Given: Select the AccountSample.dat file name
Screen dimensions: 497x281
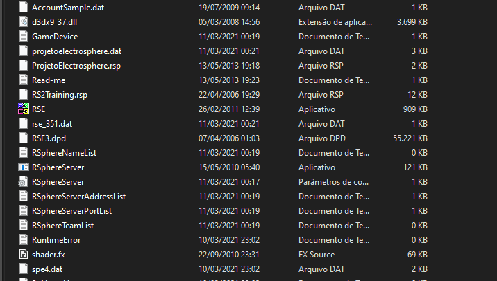Looking at the screenshot, I should pyautogui.click(x=68, y=8).
